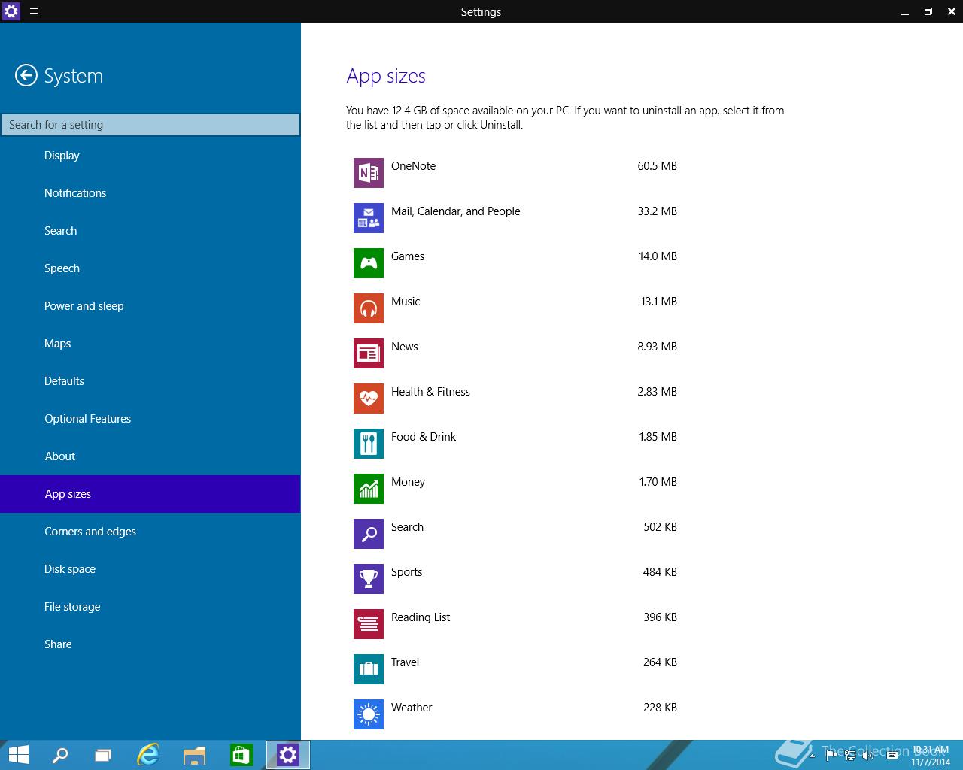Viewport: 963px width, 770px height.
Task: Click the Settings app taskbar button
Action: (288, 755)
